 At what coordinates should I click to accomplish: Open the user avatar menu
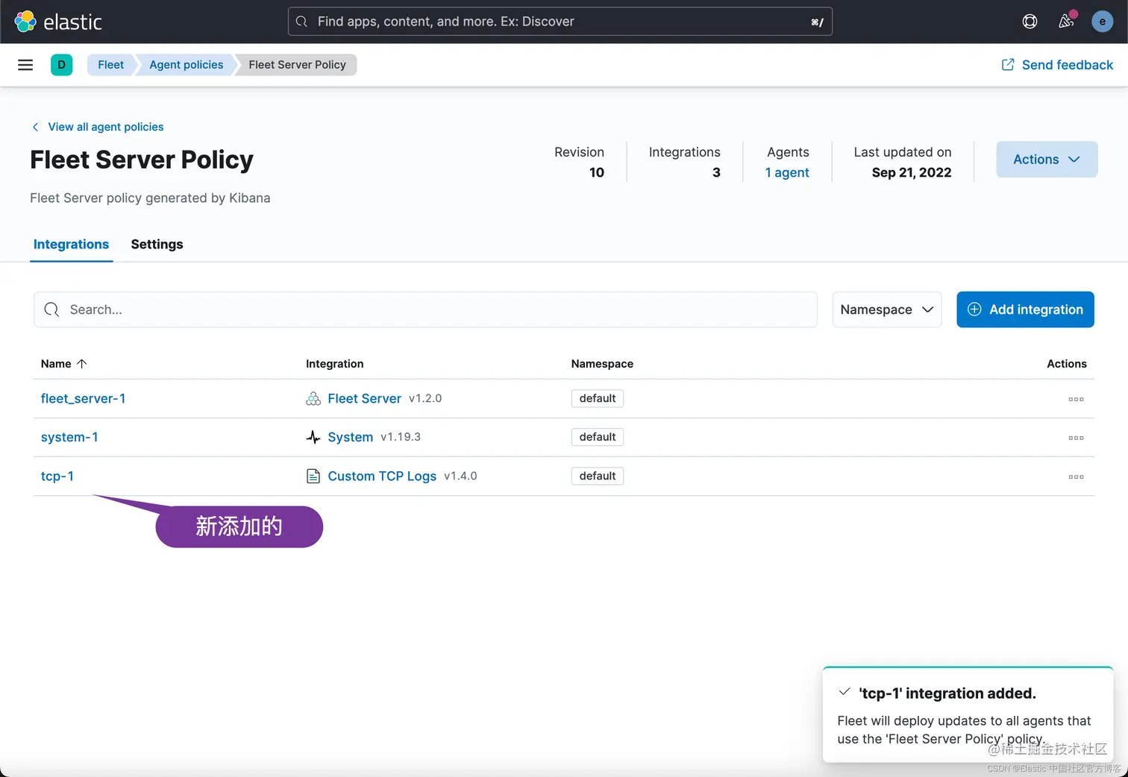click(1102, 22)
